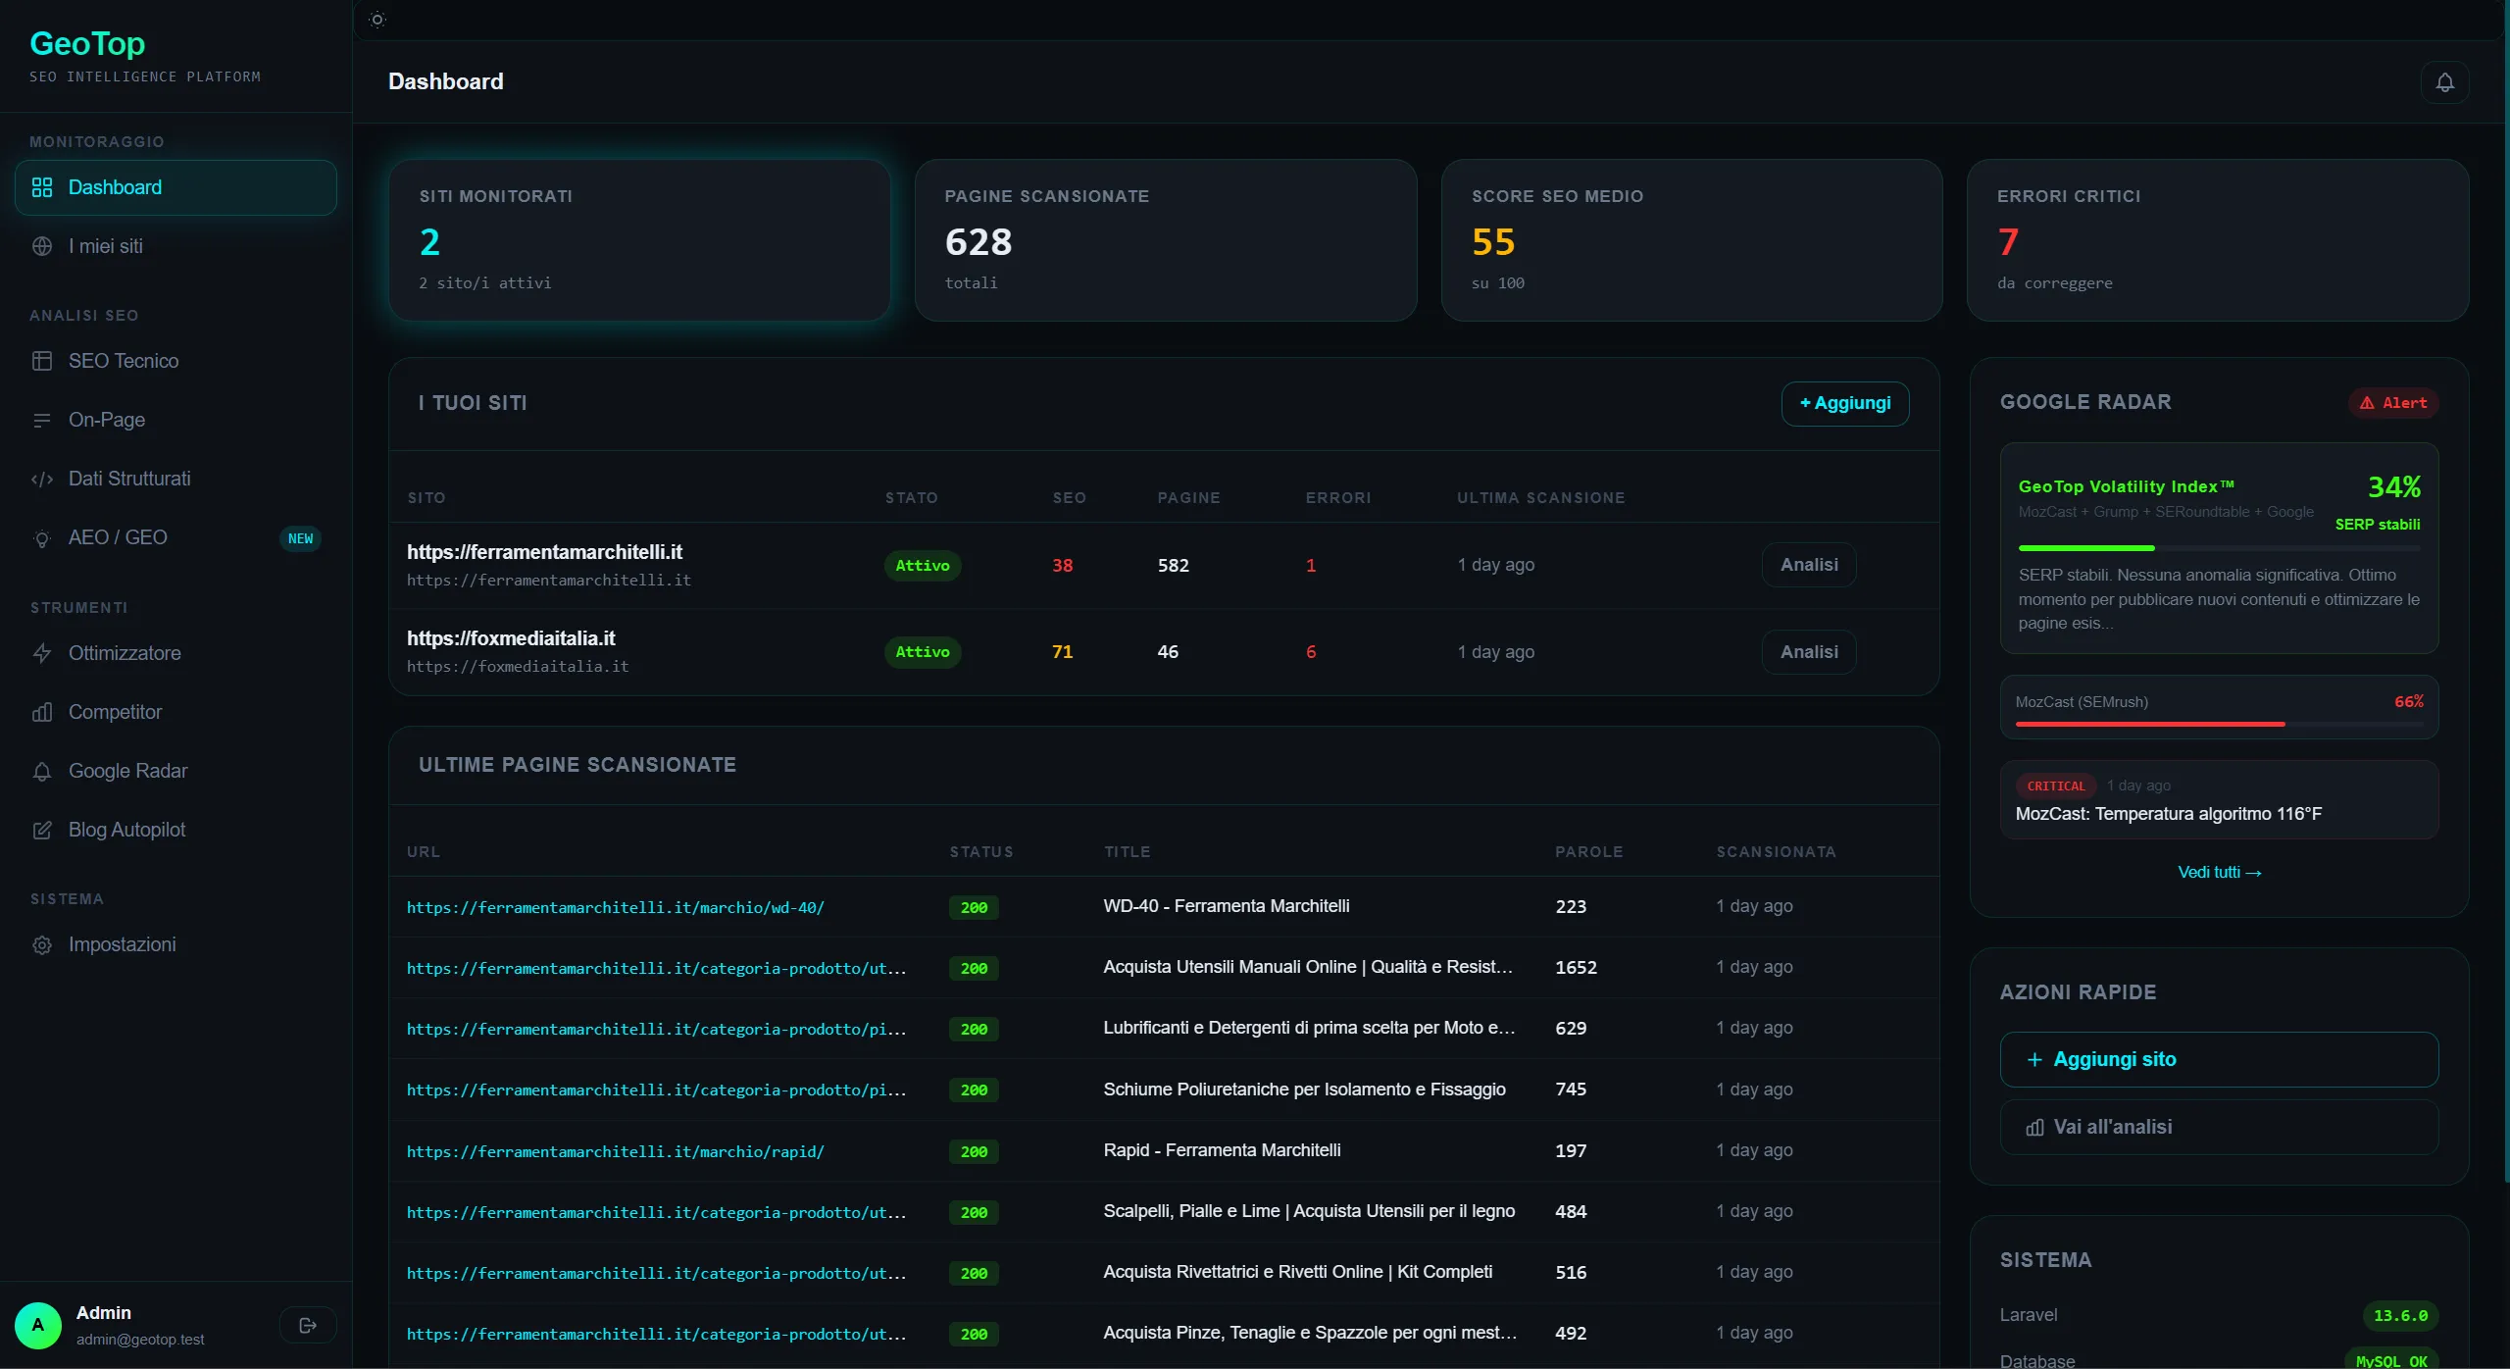This screenshot has height=1369, width=2510.
Task: Click the plus icon in Aggiungi sito
Action: pos(2034,1060)
